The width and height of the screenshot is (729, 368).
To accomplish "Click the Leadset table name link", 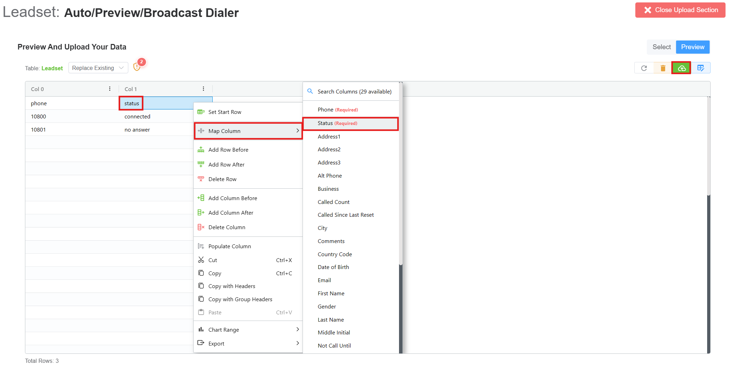I will pos(52,69).
